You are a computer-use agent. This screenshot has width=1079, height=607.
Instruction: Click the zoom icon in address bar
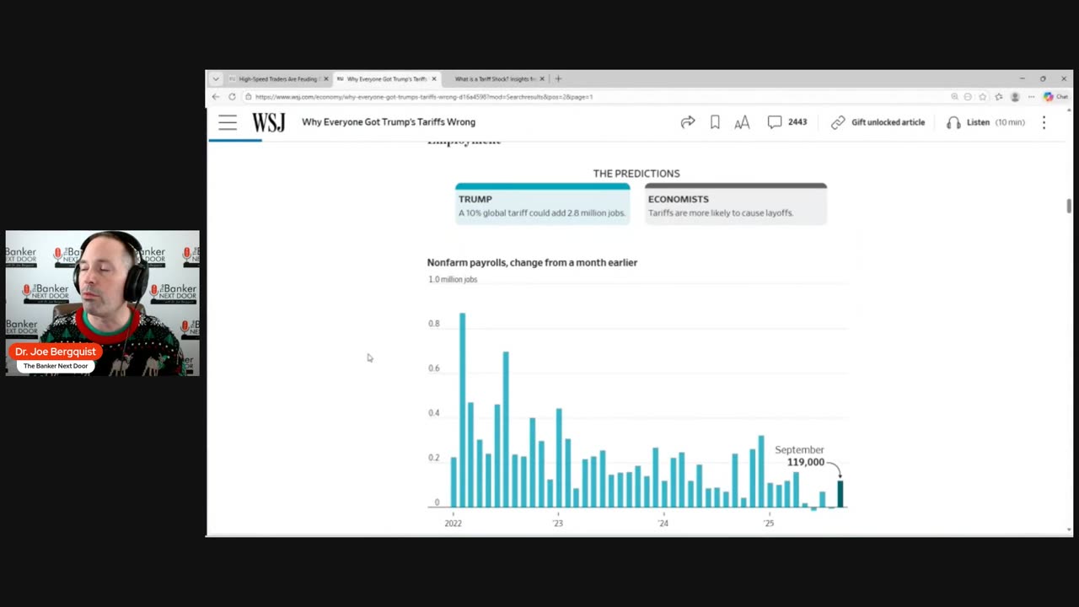pos(954,97)
